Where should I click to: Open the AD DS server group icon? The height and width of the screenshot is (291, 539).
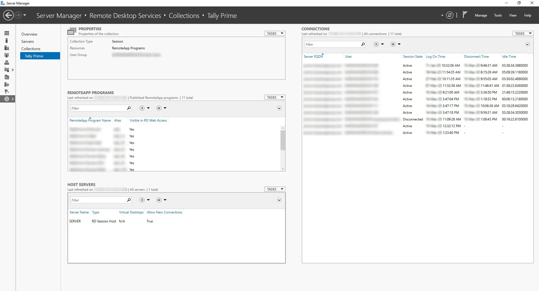click(7, 55)
